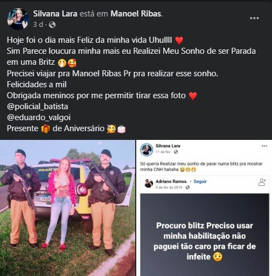This screenshot has width=272, height=276.
Task: Click the 11 de fev timestamp
Action: pyautogui.click(x=163, y=152)
